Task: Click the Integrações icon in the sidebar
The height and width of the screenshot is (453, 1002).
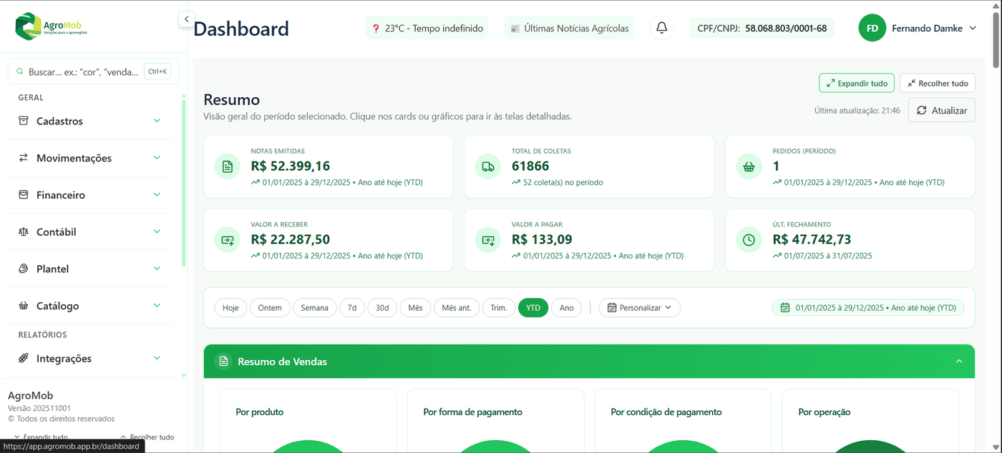Action: [24, 358]
